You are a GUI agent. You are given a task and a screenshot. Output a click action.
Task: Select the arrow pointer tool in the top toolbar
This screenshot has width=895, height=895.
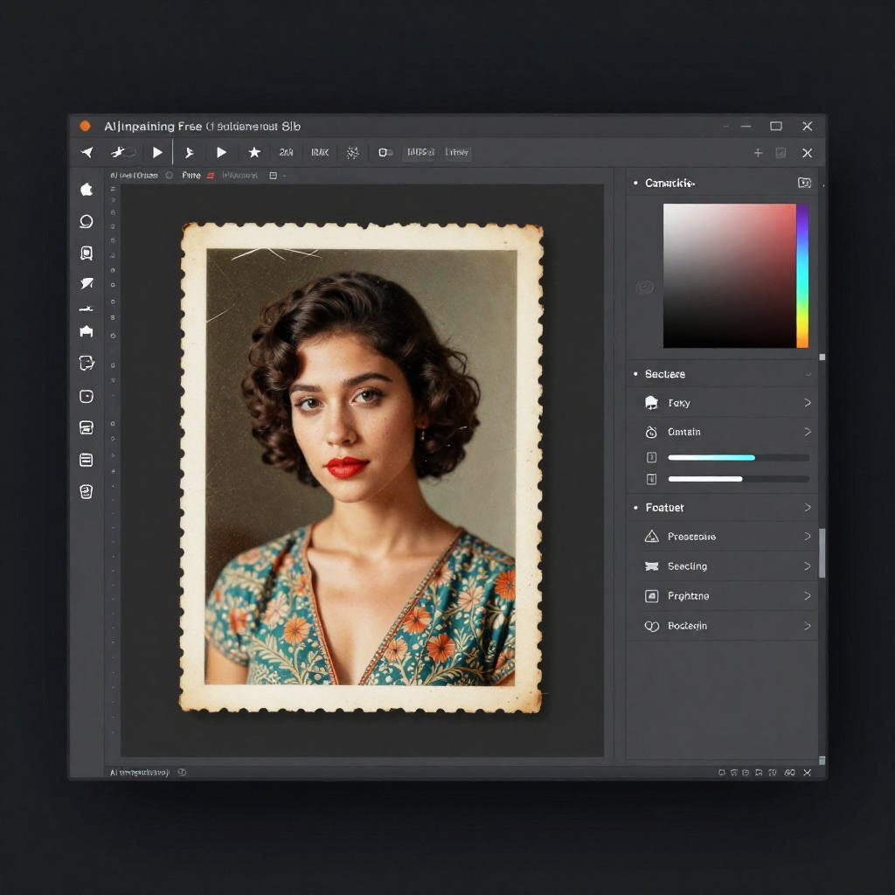[x=87, y=152]
